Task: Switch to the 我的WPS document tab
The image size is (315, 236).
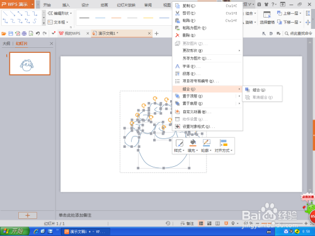Action: (71, 33)
